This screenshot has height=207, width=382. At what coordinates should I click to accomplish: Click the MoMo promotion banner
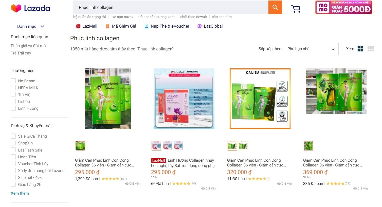coord(343,7)
